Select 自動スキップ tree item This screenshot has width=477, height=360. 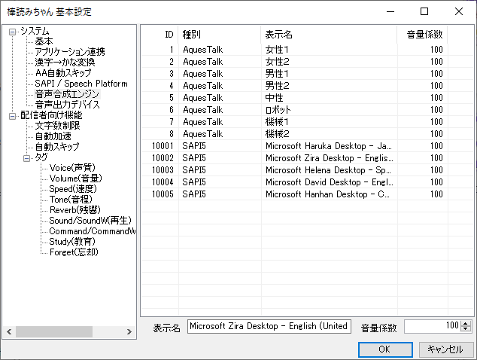57,147
